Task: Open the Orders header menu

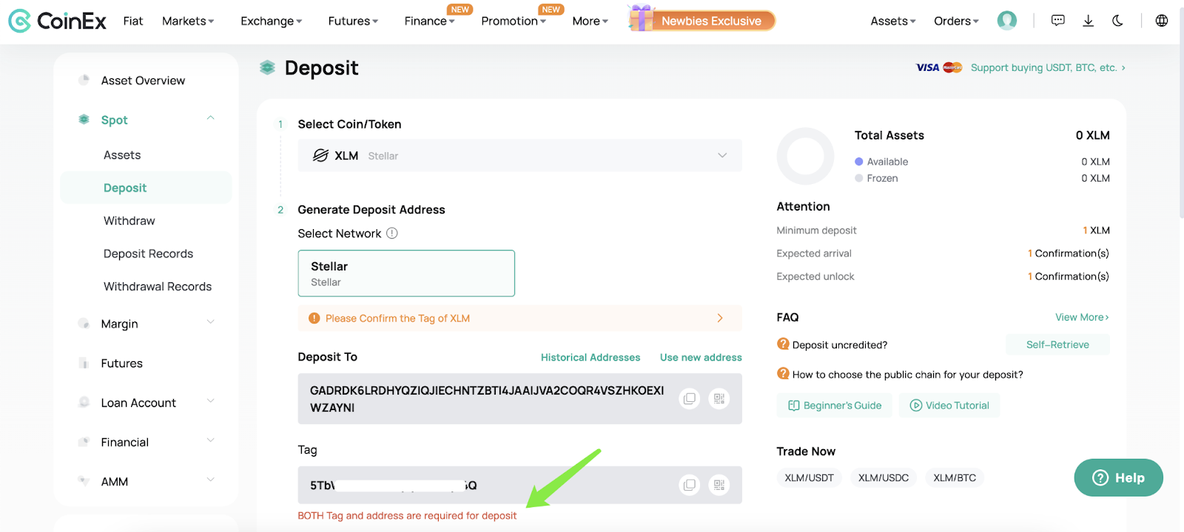Action: pyautogui.click(x=956, y=21)
